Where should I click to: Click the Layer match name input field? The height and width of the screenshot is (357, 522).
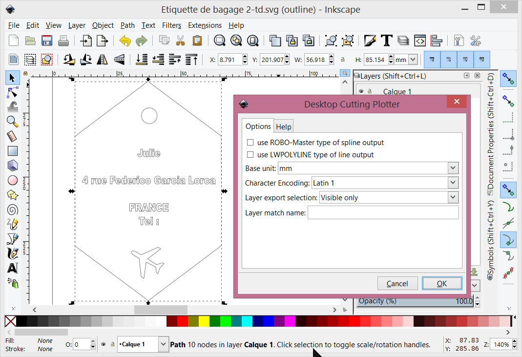(383, 212)
